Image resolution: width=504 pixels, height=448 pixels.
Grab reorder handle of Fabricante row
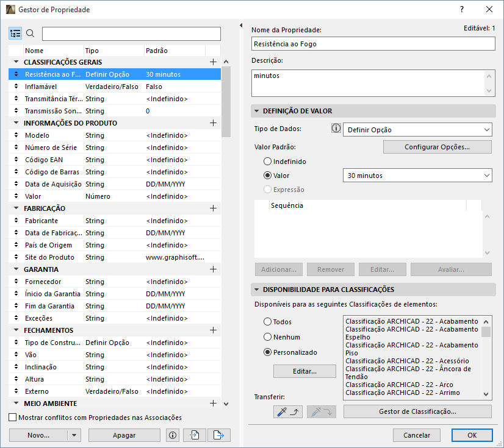[x=16, y=221]
